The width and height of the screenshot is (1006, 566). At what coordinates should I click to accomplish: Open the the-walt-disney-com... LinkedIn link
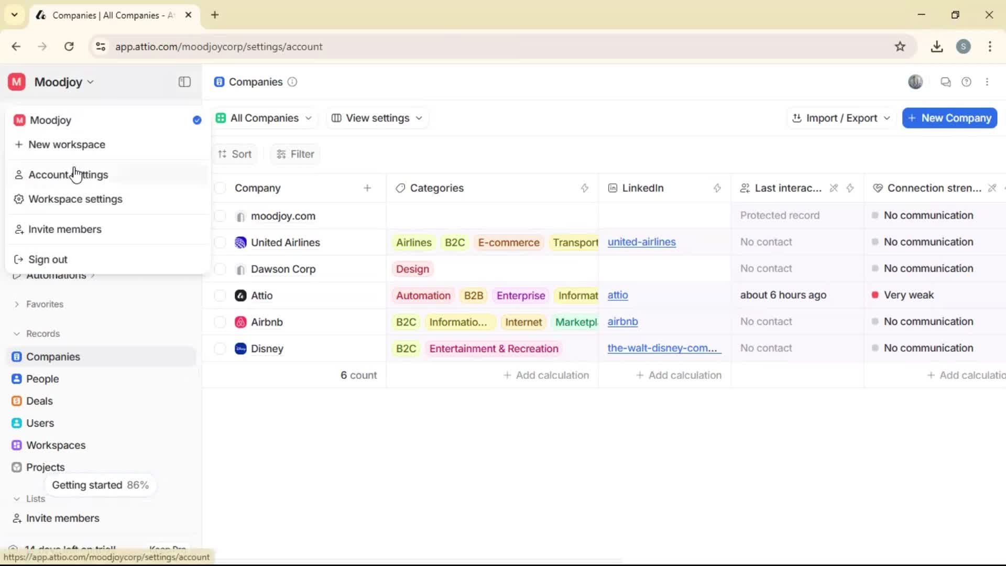pos(664,348)
